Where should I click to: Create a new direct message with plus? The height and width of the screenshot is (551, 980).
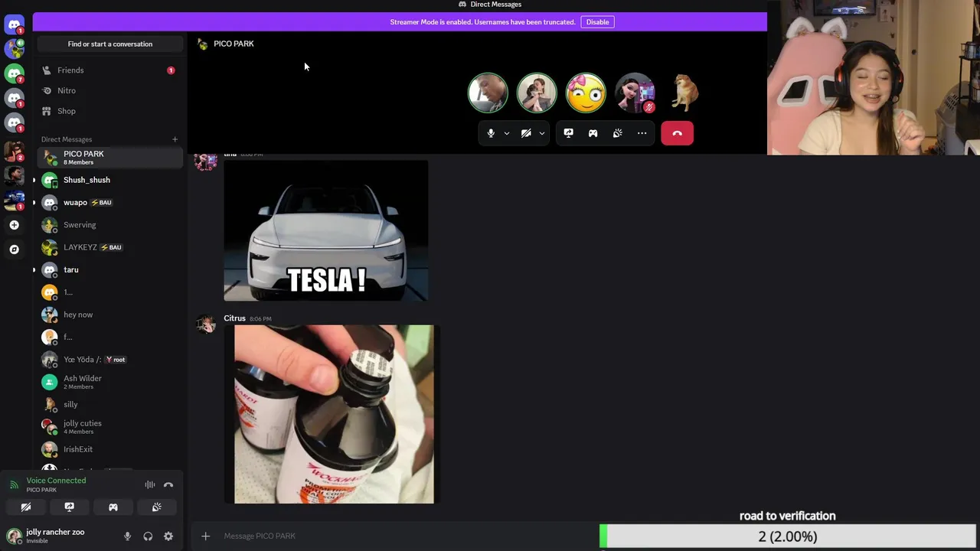pyautogui.click(x=175, y=139)
